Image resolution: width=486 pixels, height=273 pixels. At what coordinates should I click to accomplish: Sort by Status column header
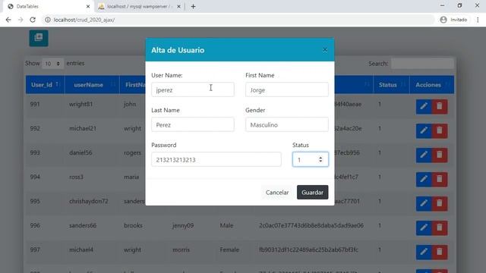click(391, 84)
